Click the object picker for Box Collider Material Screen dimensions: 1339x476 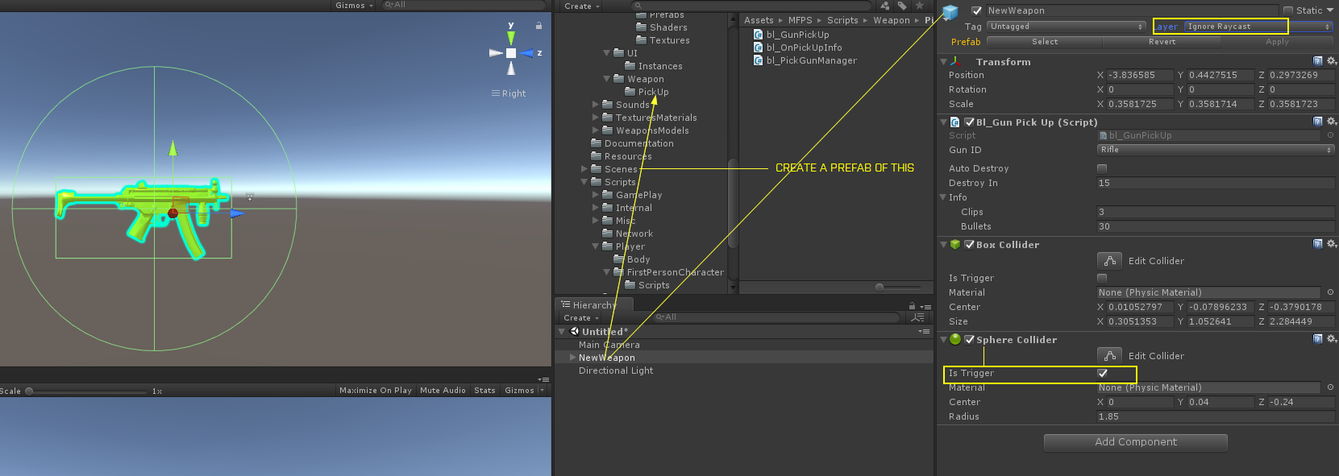coord(1330,292)
